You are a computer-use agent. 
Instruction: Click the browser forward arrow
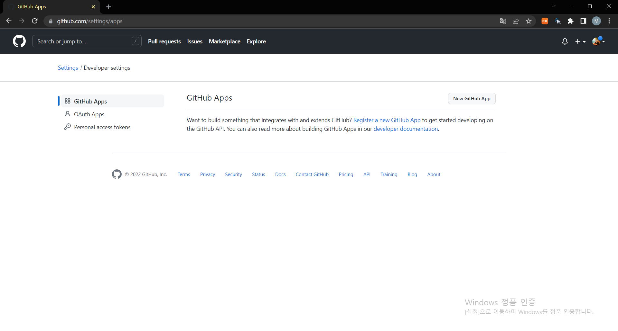pyautogui.click(x=22, y=21)
